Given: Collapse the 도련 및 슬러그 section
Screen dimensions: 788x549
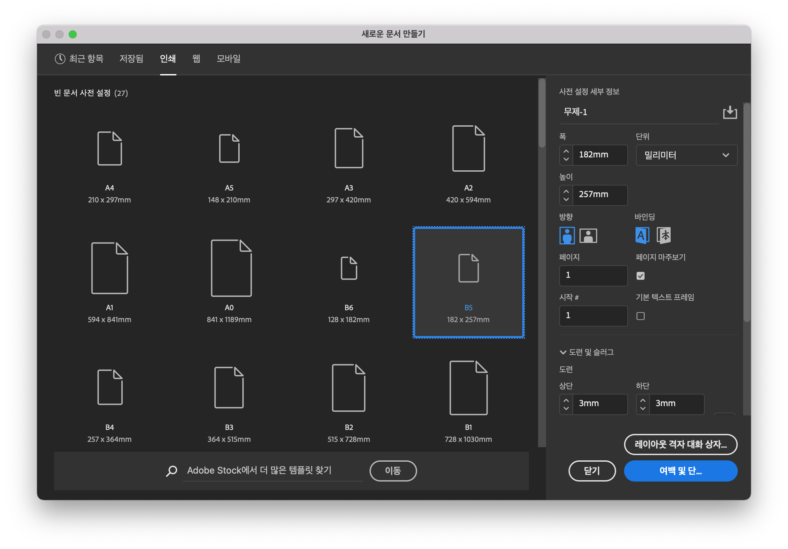Looking at the screenshot, I should [x=563, y=352].
